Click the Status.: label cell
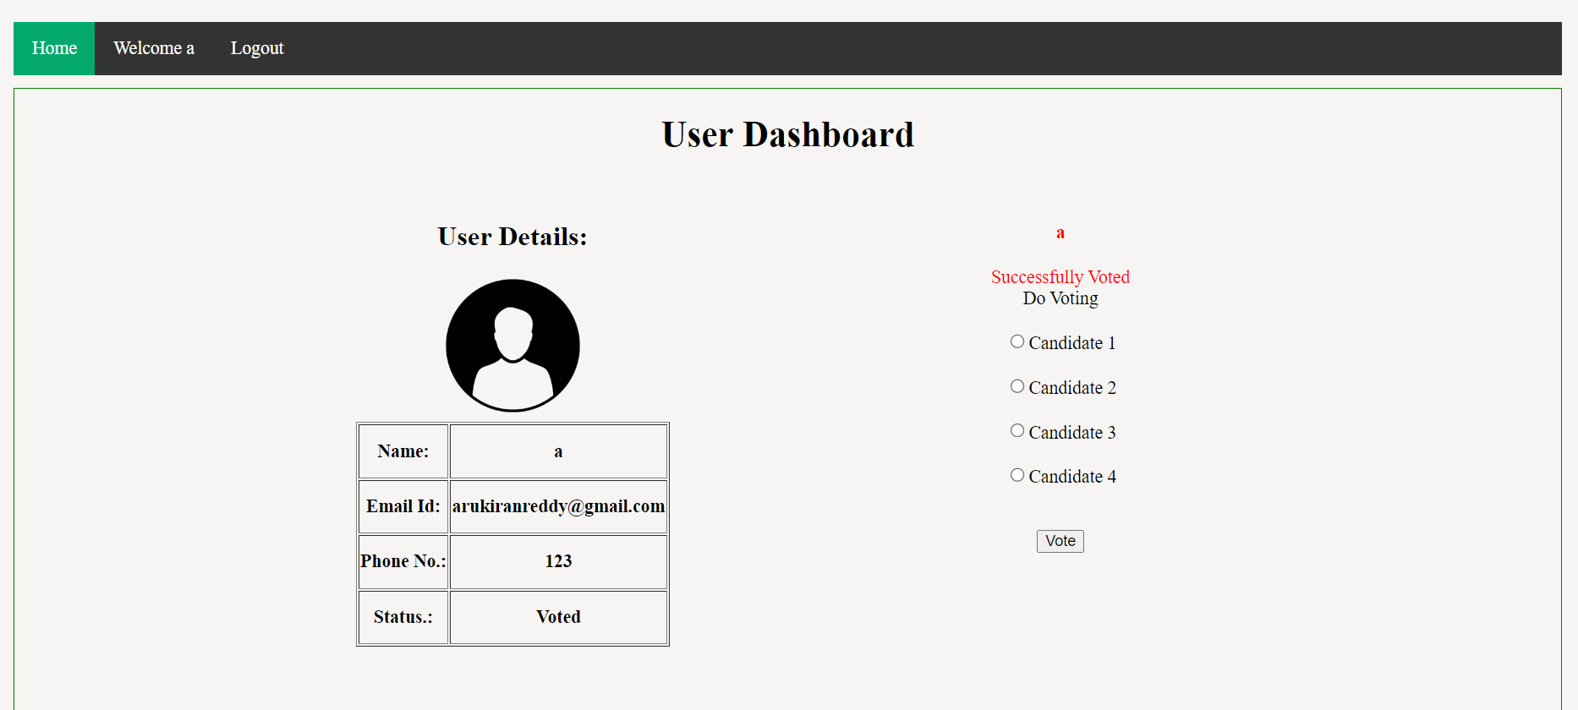 403,617
